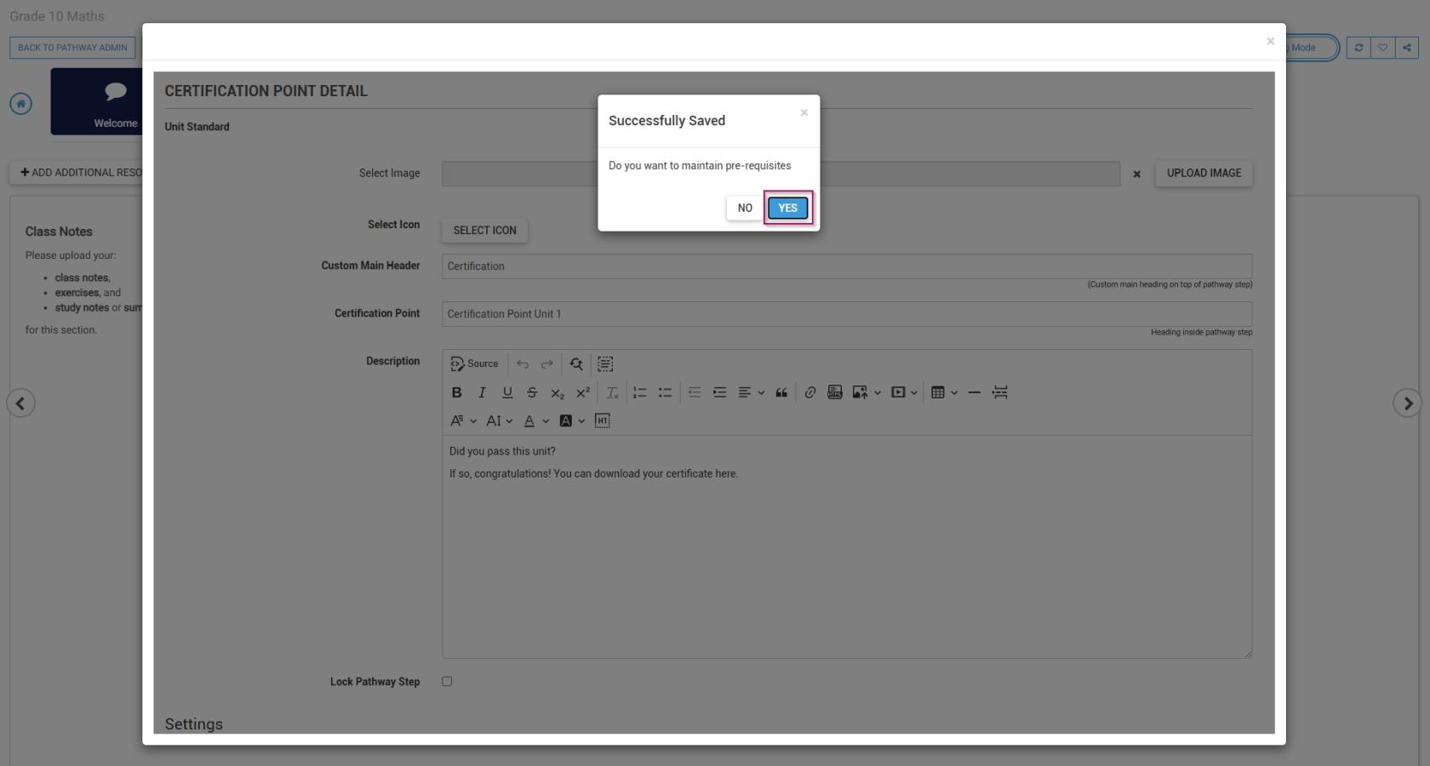Open Find and Replace in editor
This screenshot has width=1430, height=766.
pos(576,363)
